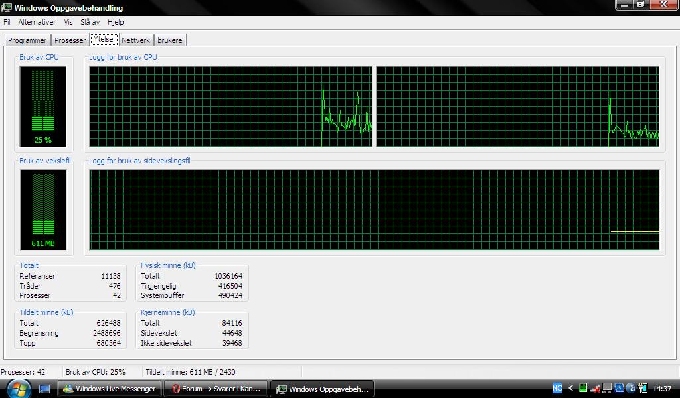Click Fysisk minne Totalt value 1036164
The height and width of the screenshot is (398, 680).
[228, 276]
